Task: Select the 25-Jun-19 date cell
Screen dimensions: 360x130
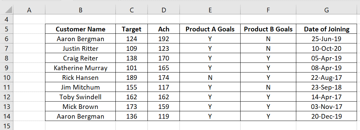Action: click(327, 39)
